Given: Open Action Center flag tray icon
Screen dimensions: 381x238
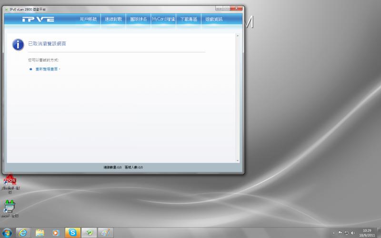Looking at the screenshot, I should point(341,233).
